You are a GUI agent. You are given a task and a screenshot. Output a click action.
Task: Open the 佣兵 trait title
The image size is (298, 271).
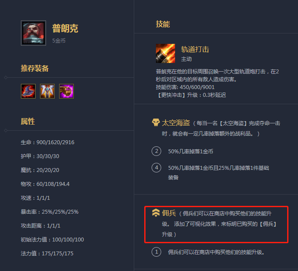click(x=169, y=213)
